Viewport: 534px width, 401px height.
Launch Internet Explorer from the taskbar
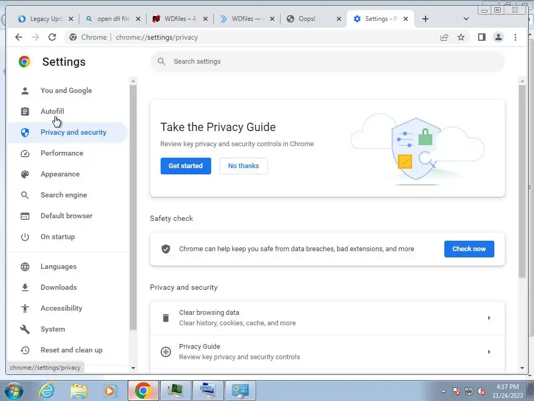point(46,391)
